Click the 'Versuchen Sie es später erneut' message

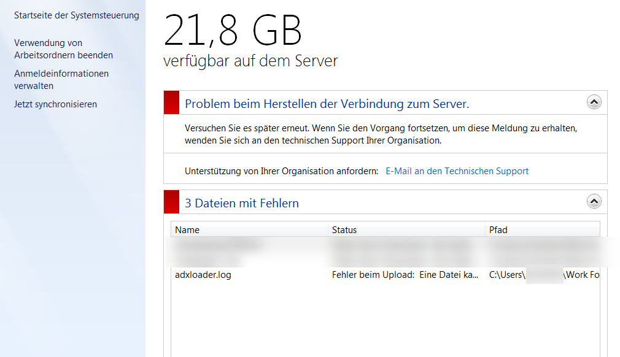(x=381, y=134)
